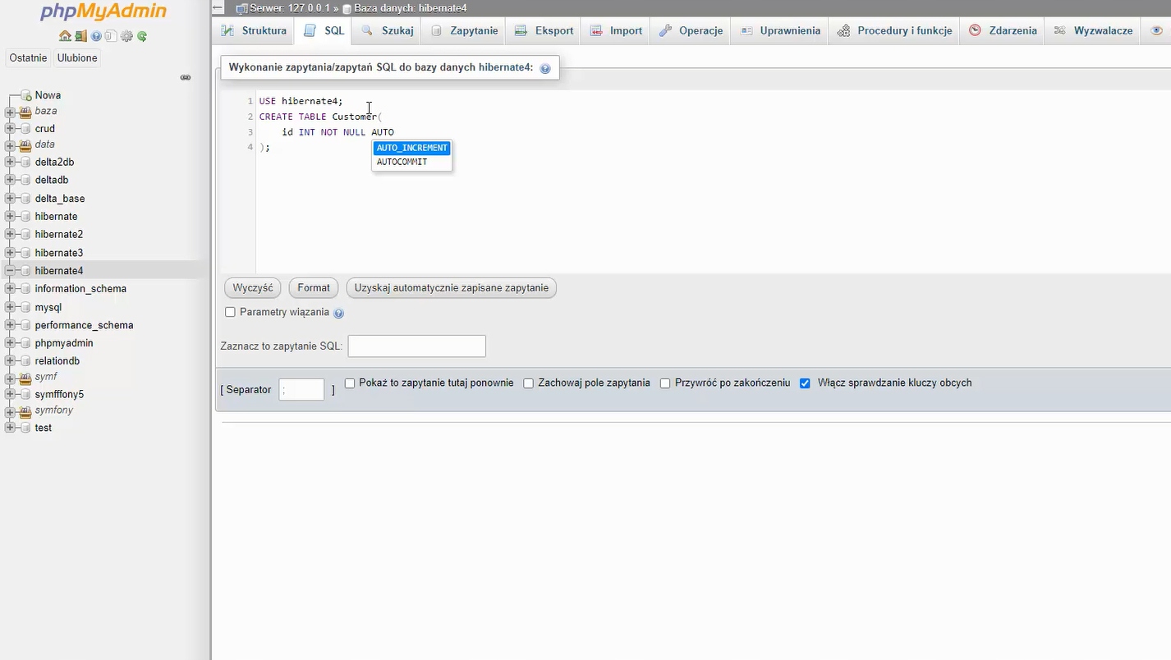This screenshot has height=660, width=1171.
Task: Collapse the hibernate4 database tree node
Action: coord(10,271)
